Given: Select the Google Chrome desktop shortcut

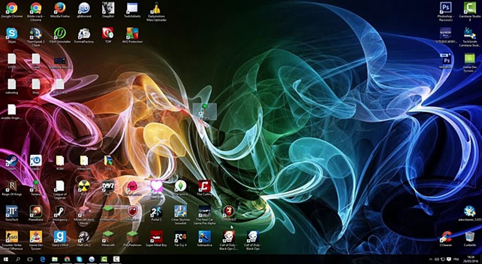Looking at the screenshot, I should coord(12,11).
